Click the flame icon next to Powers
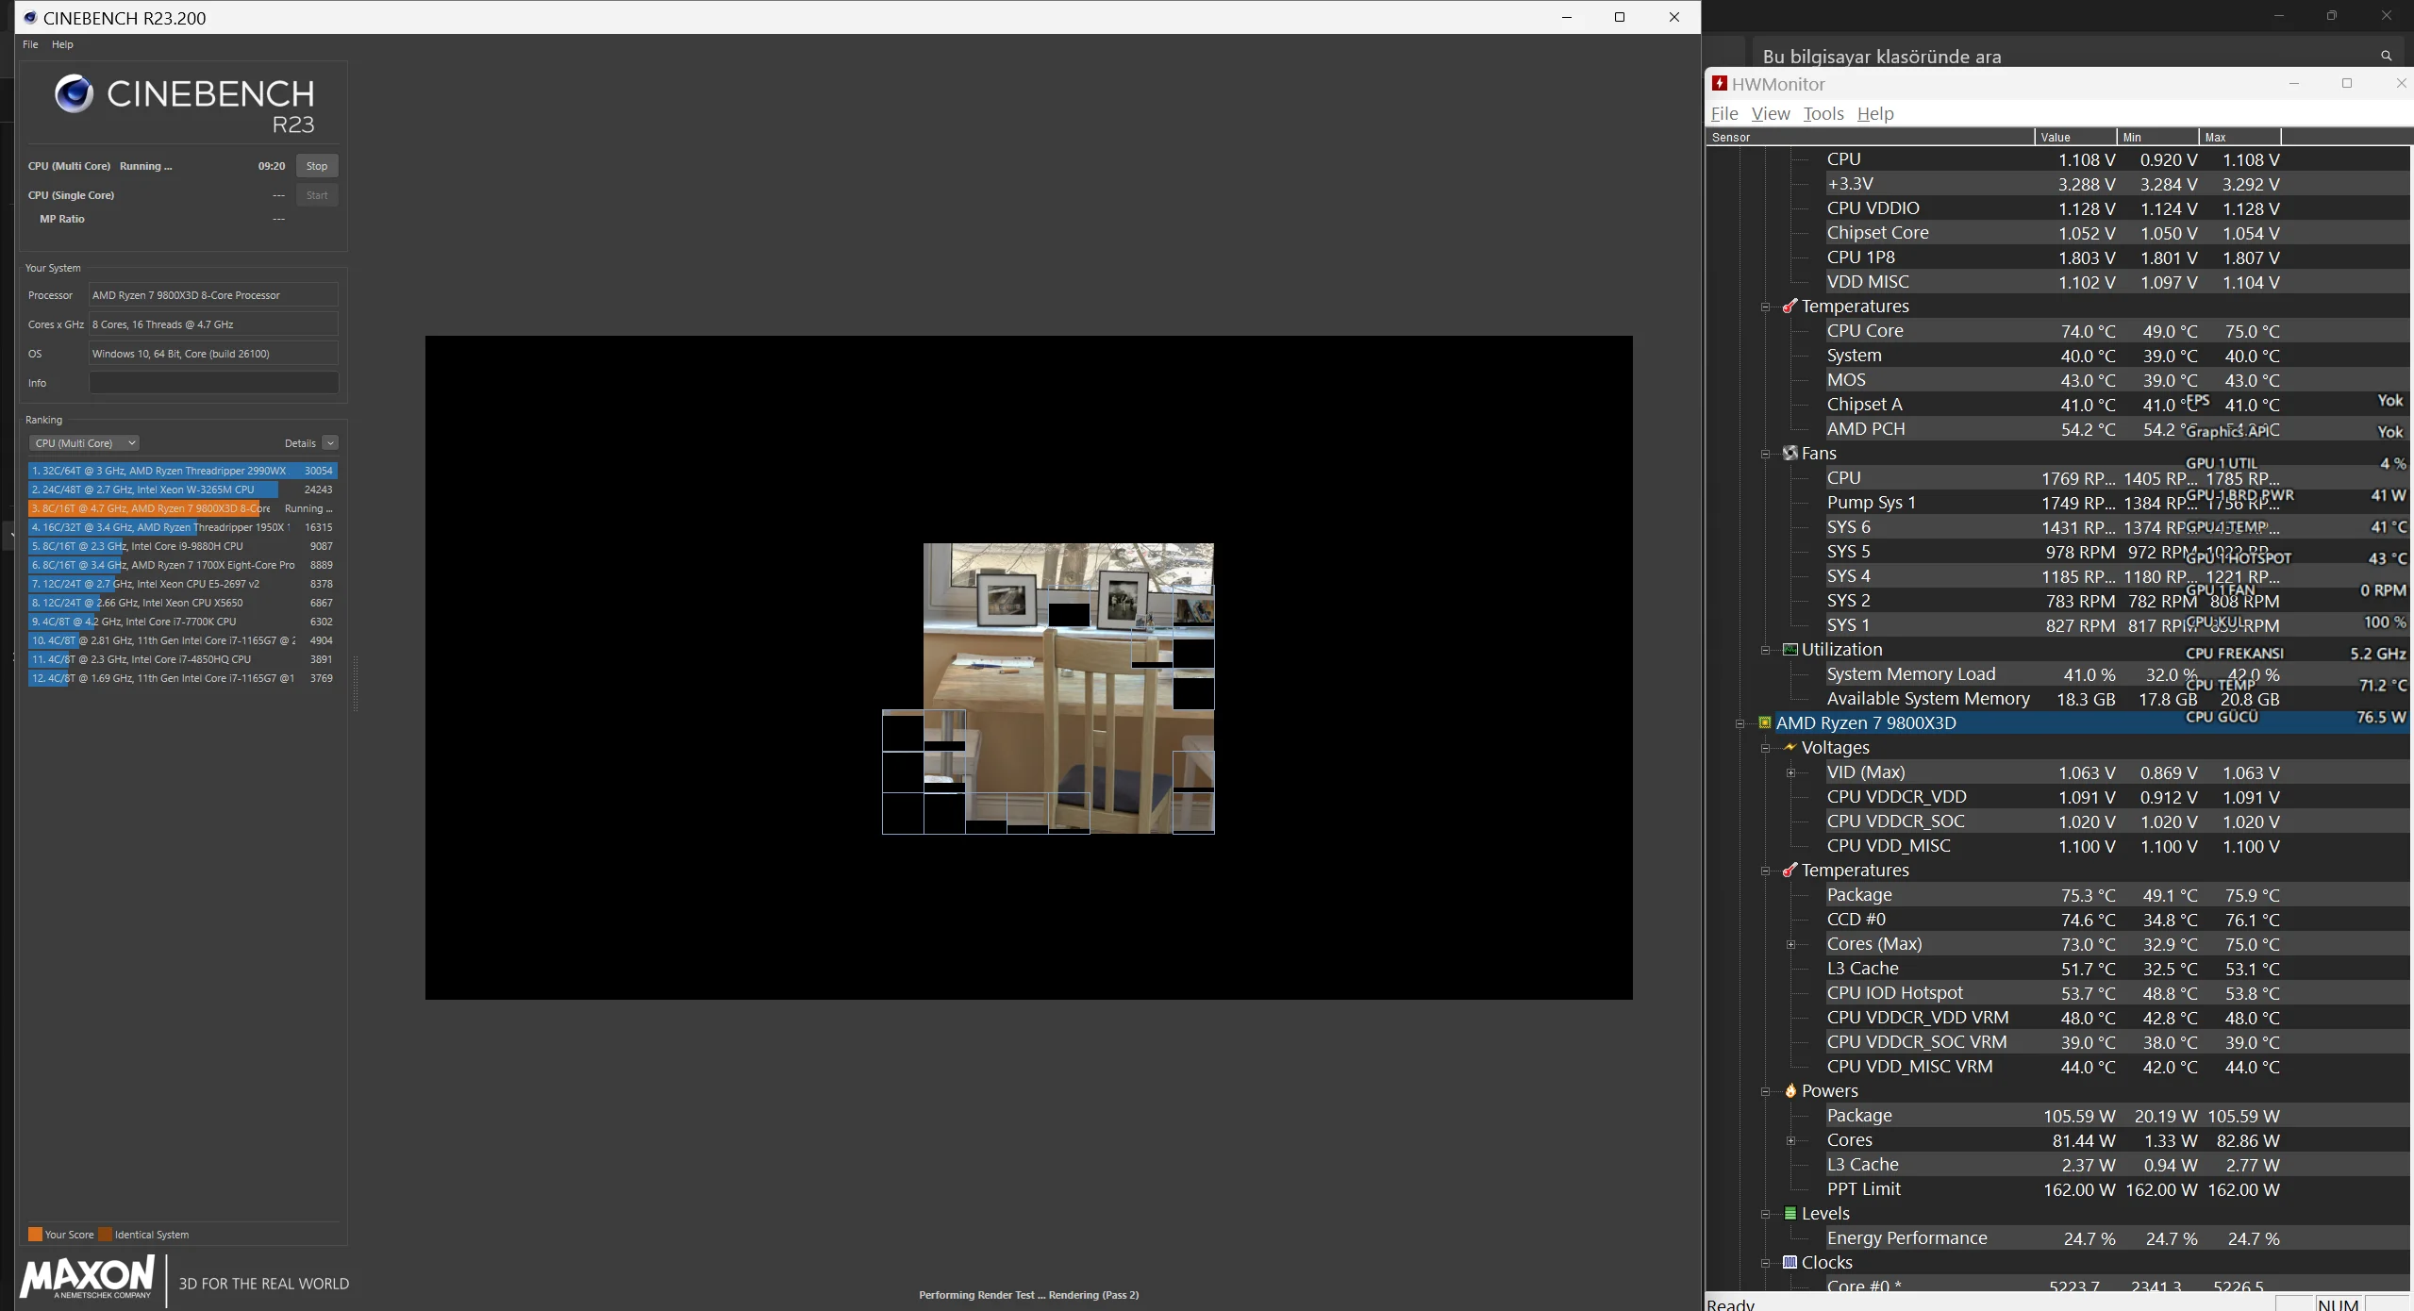This screenshot has width=2414, height=1311. click(x=1790, y=1091)
